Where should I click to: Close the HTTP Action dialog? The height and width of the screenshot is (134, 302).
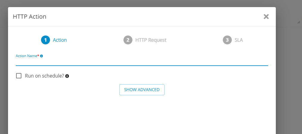pyautogui.click(x=266, y=17)
